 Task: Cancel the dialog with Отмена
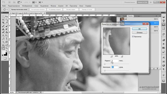coord(140,32)
